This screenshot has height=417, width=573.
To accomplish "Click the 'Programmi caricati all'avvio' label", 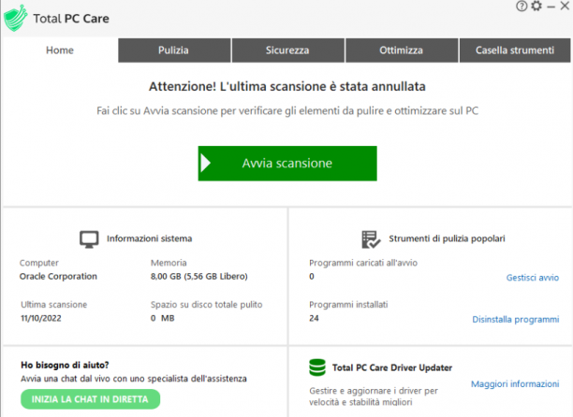I will point(363,263).
